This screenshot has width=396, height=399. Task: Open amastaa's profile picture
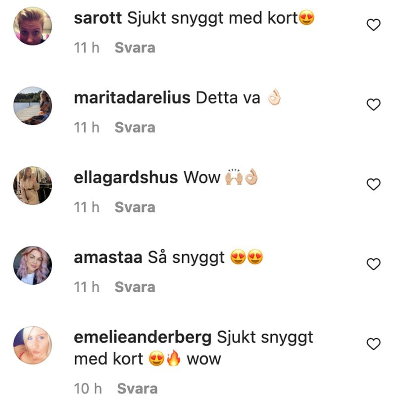pyautogui.click(x=33, y=265)
